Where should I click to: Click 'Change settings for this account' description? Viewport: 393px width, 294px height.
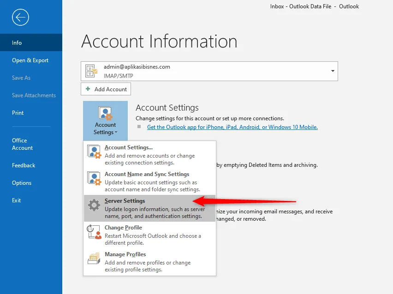coord(210,118)
